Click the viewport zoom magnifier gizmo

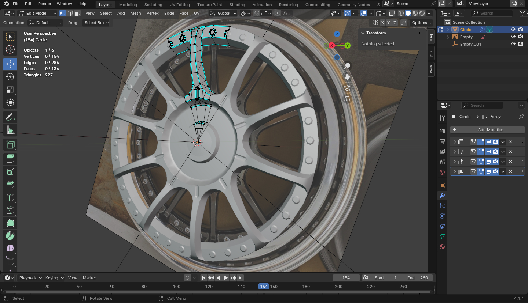tap(347, 66)
